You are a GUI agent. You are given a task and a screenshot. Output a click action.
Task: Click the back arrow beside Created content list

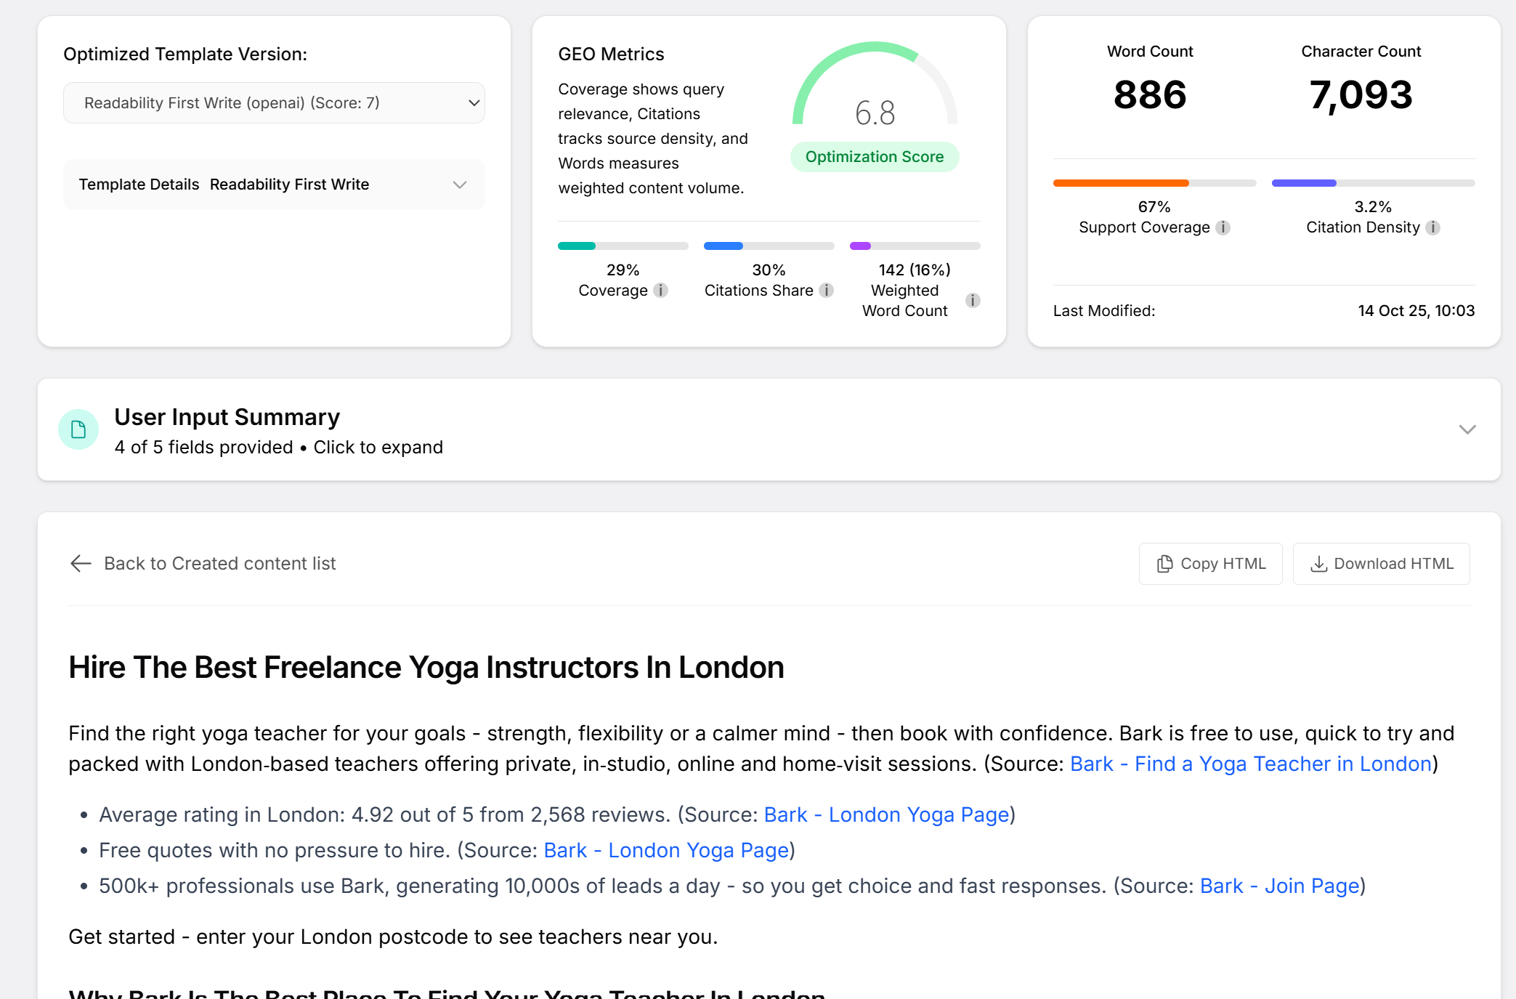pos(80,563)
